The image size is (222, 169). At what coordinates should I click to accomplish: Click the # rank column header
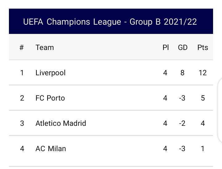coord(22,47)
